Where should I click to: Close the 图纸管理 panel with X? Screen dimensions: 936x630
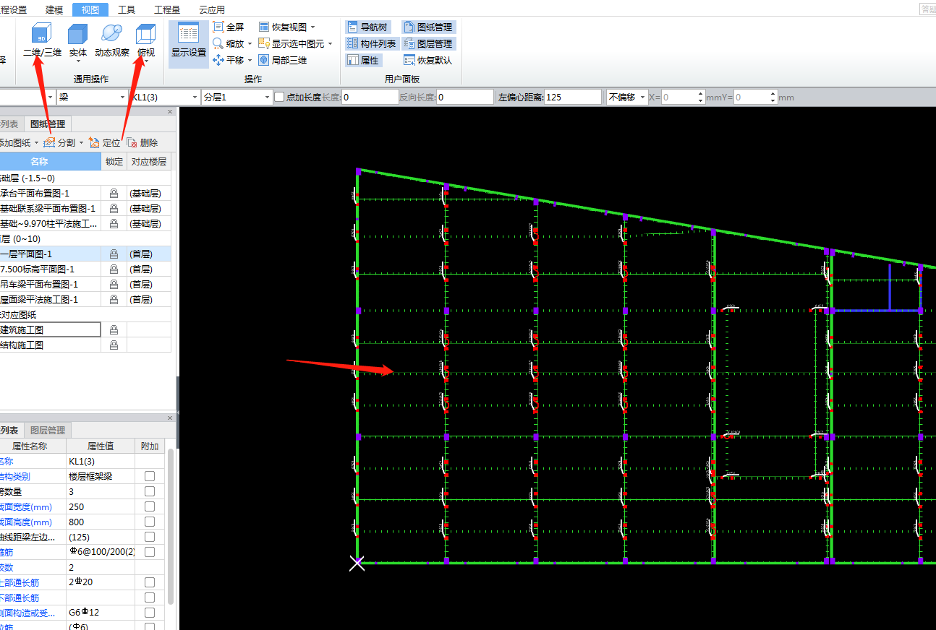tap(171, 112)
